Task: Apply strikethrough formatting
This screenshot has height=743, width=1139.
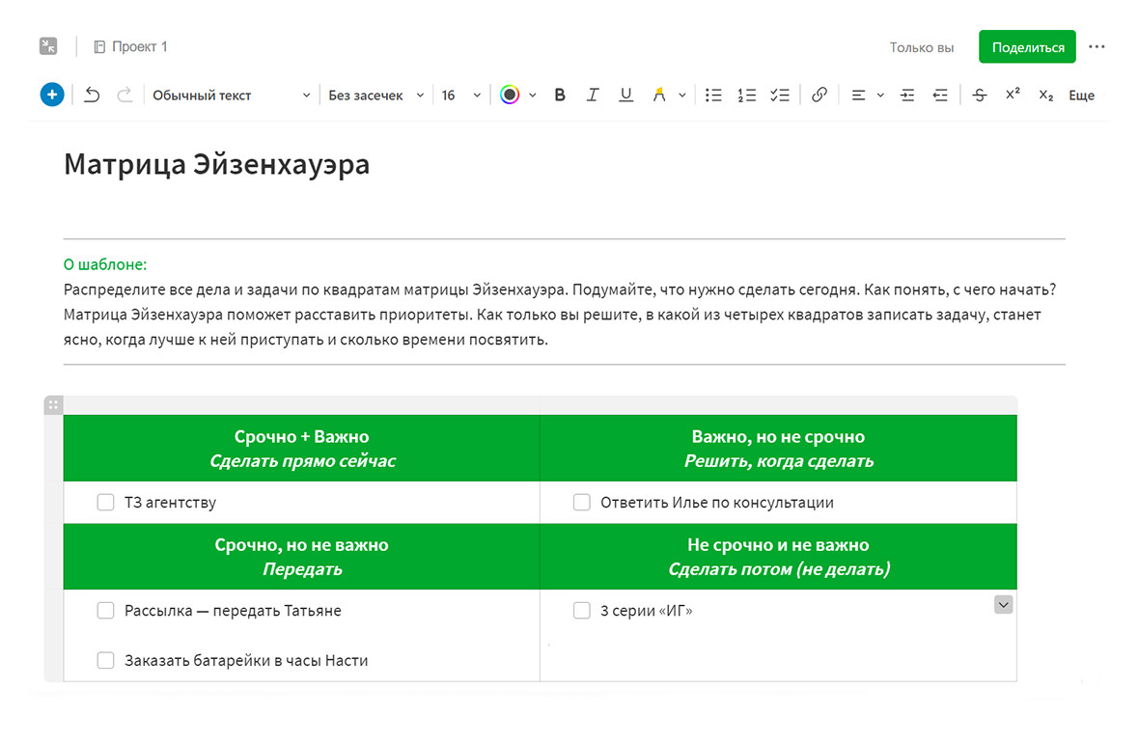Action: click(979, 96)
